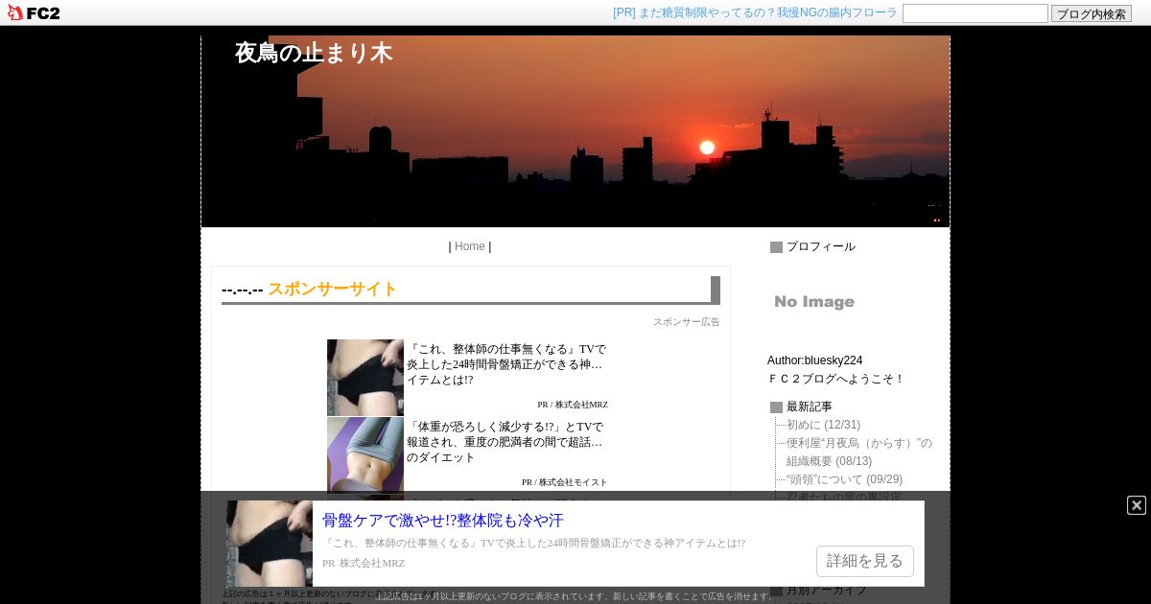Focus the blog search input field
Screen dimensions: 1151x604
click(x=975, y=13)
